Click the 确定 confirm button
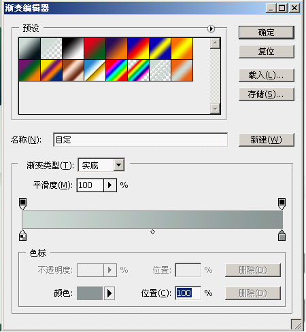 point(267,33)
